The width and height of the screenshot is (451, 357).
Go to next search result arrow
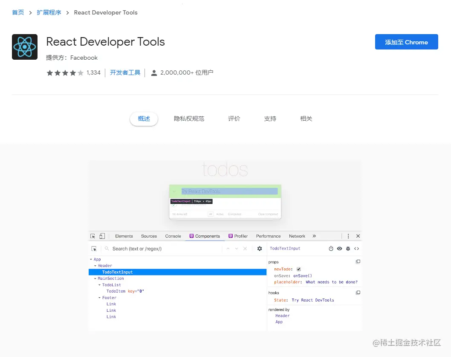(x=237, y=249)
